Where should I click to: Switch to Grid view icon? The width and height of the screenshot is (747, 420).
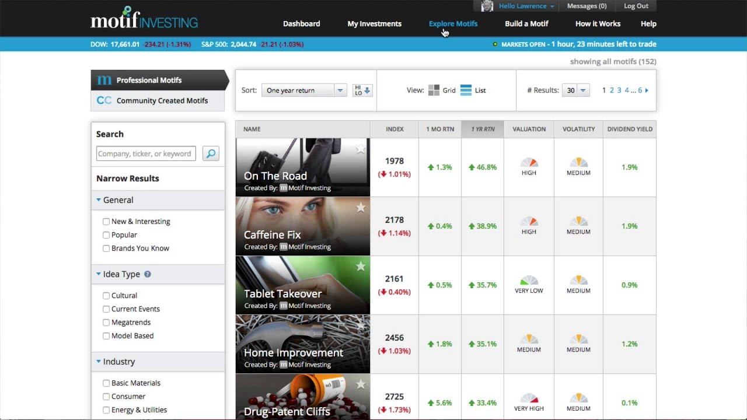tap(434, 90)
